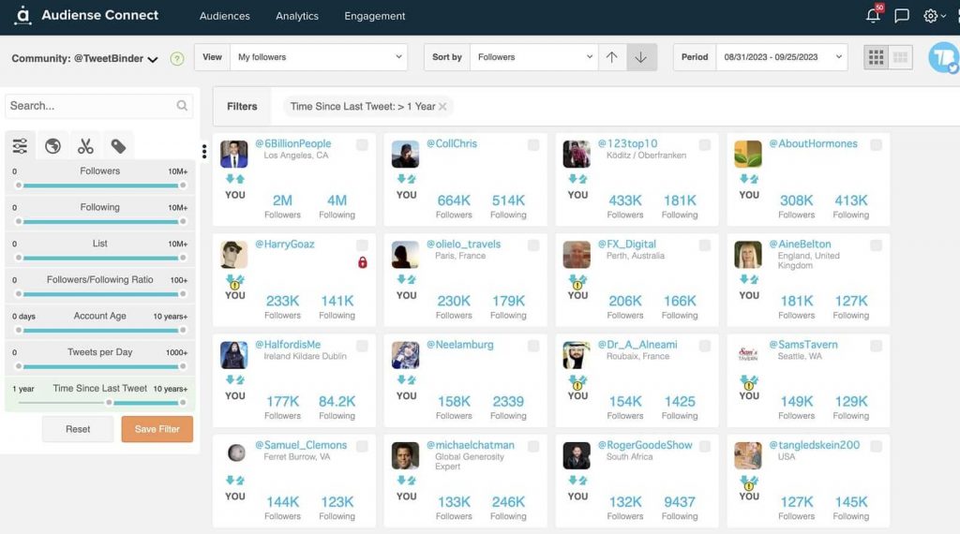Open the View My followers dropdown
960x534 pixels.
tap(319, 57)
